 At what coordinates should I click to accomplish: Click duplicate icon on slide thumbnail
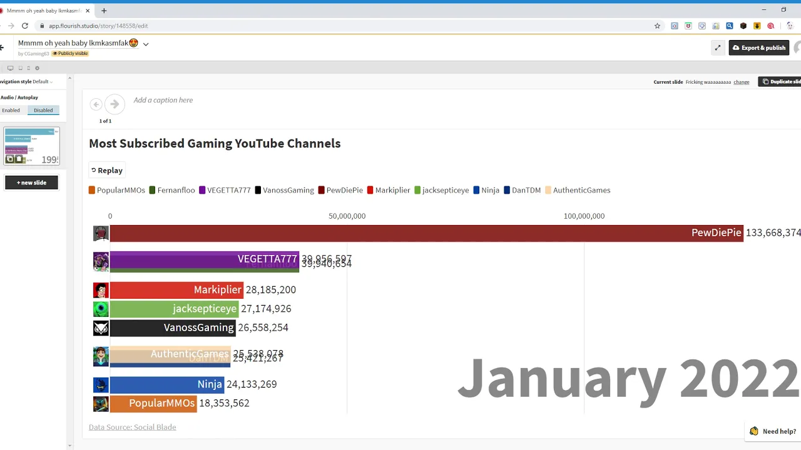point(10,159)
